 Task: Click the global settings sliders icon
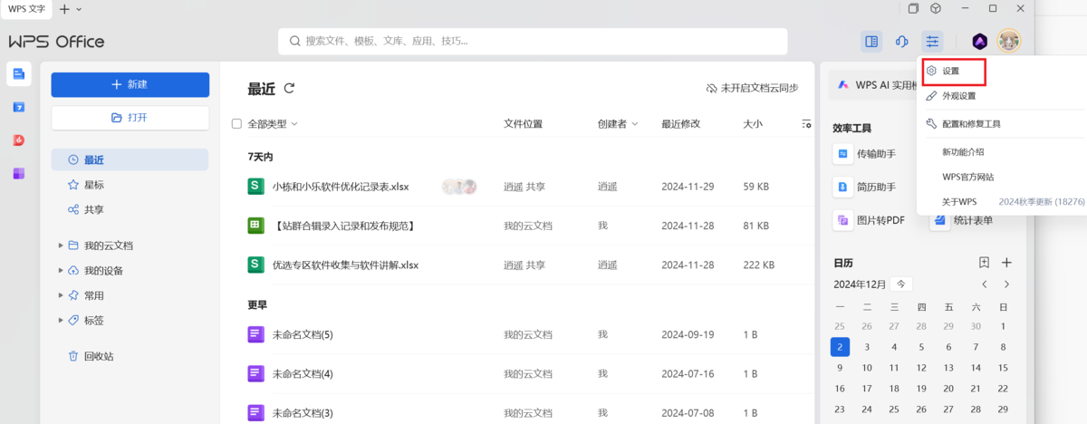(932, 41)
